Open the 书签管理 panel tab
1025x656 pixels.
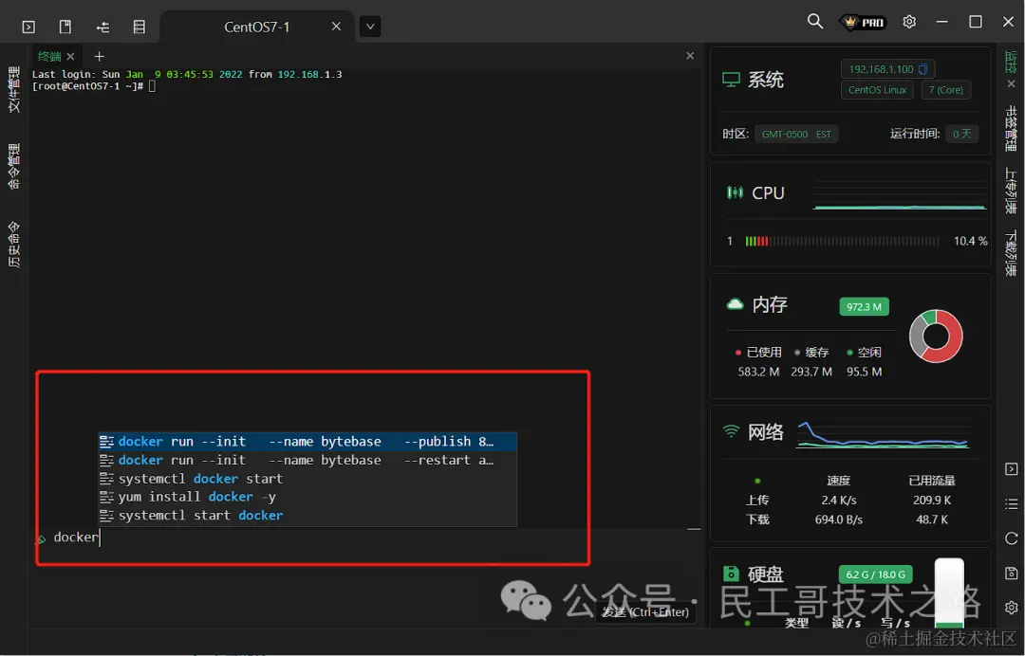click(1011, 129)
